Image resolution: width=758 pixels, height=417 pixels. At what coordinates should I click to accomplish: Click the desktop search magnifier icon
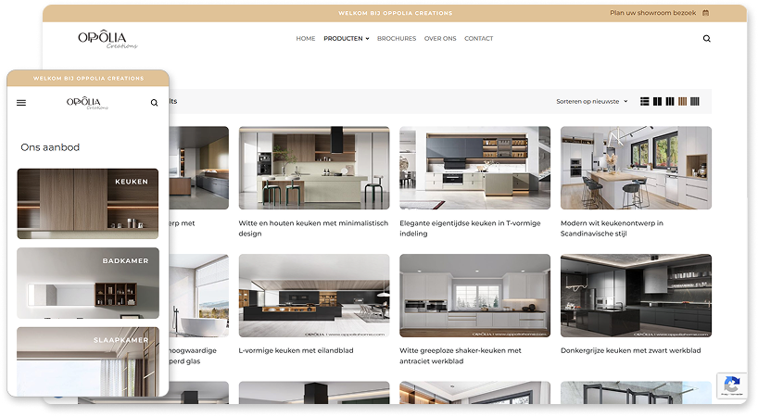pos(706,39)
